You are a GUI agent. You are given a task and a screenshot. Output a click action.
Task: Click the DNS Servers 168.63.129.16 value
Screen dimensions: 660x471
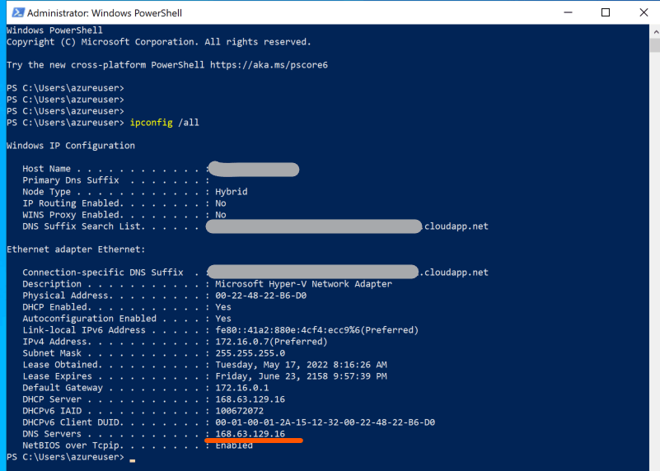tap(250, 434)
